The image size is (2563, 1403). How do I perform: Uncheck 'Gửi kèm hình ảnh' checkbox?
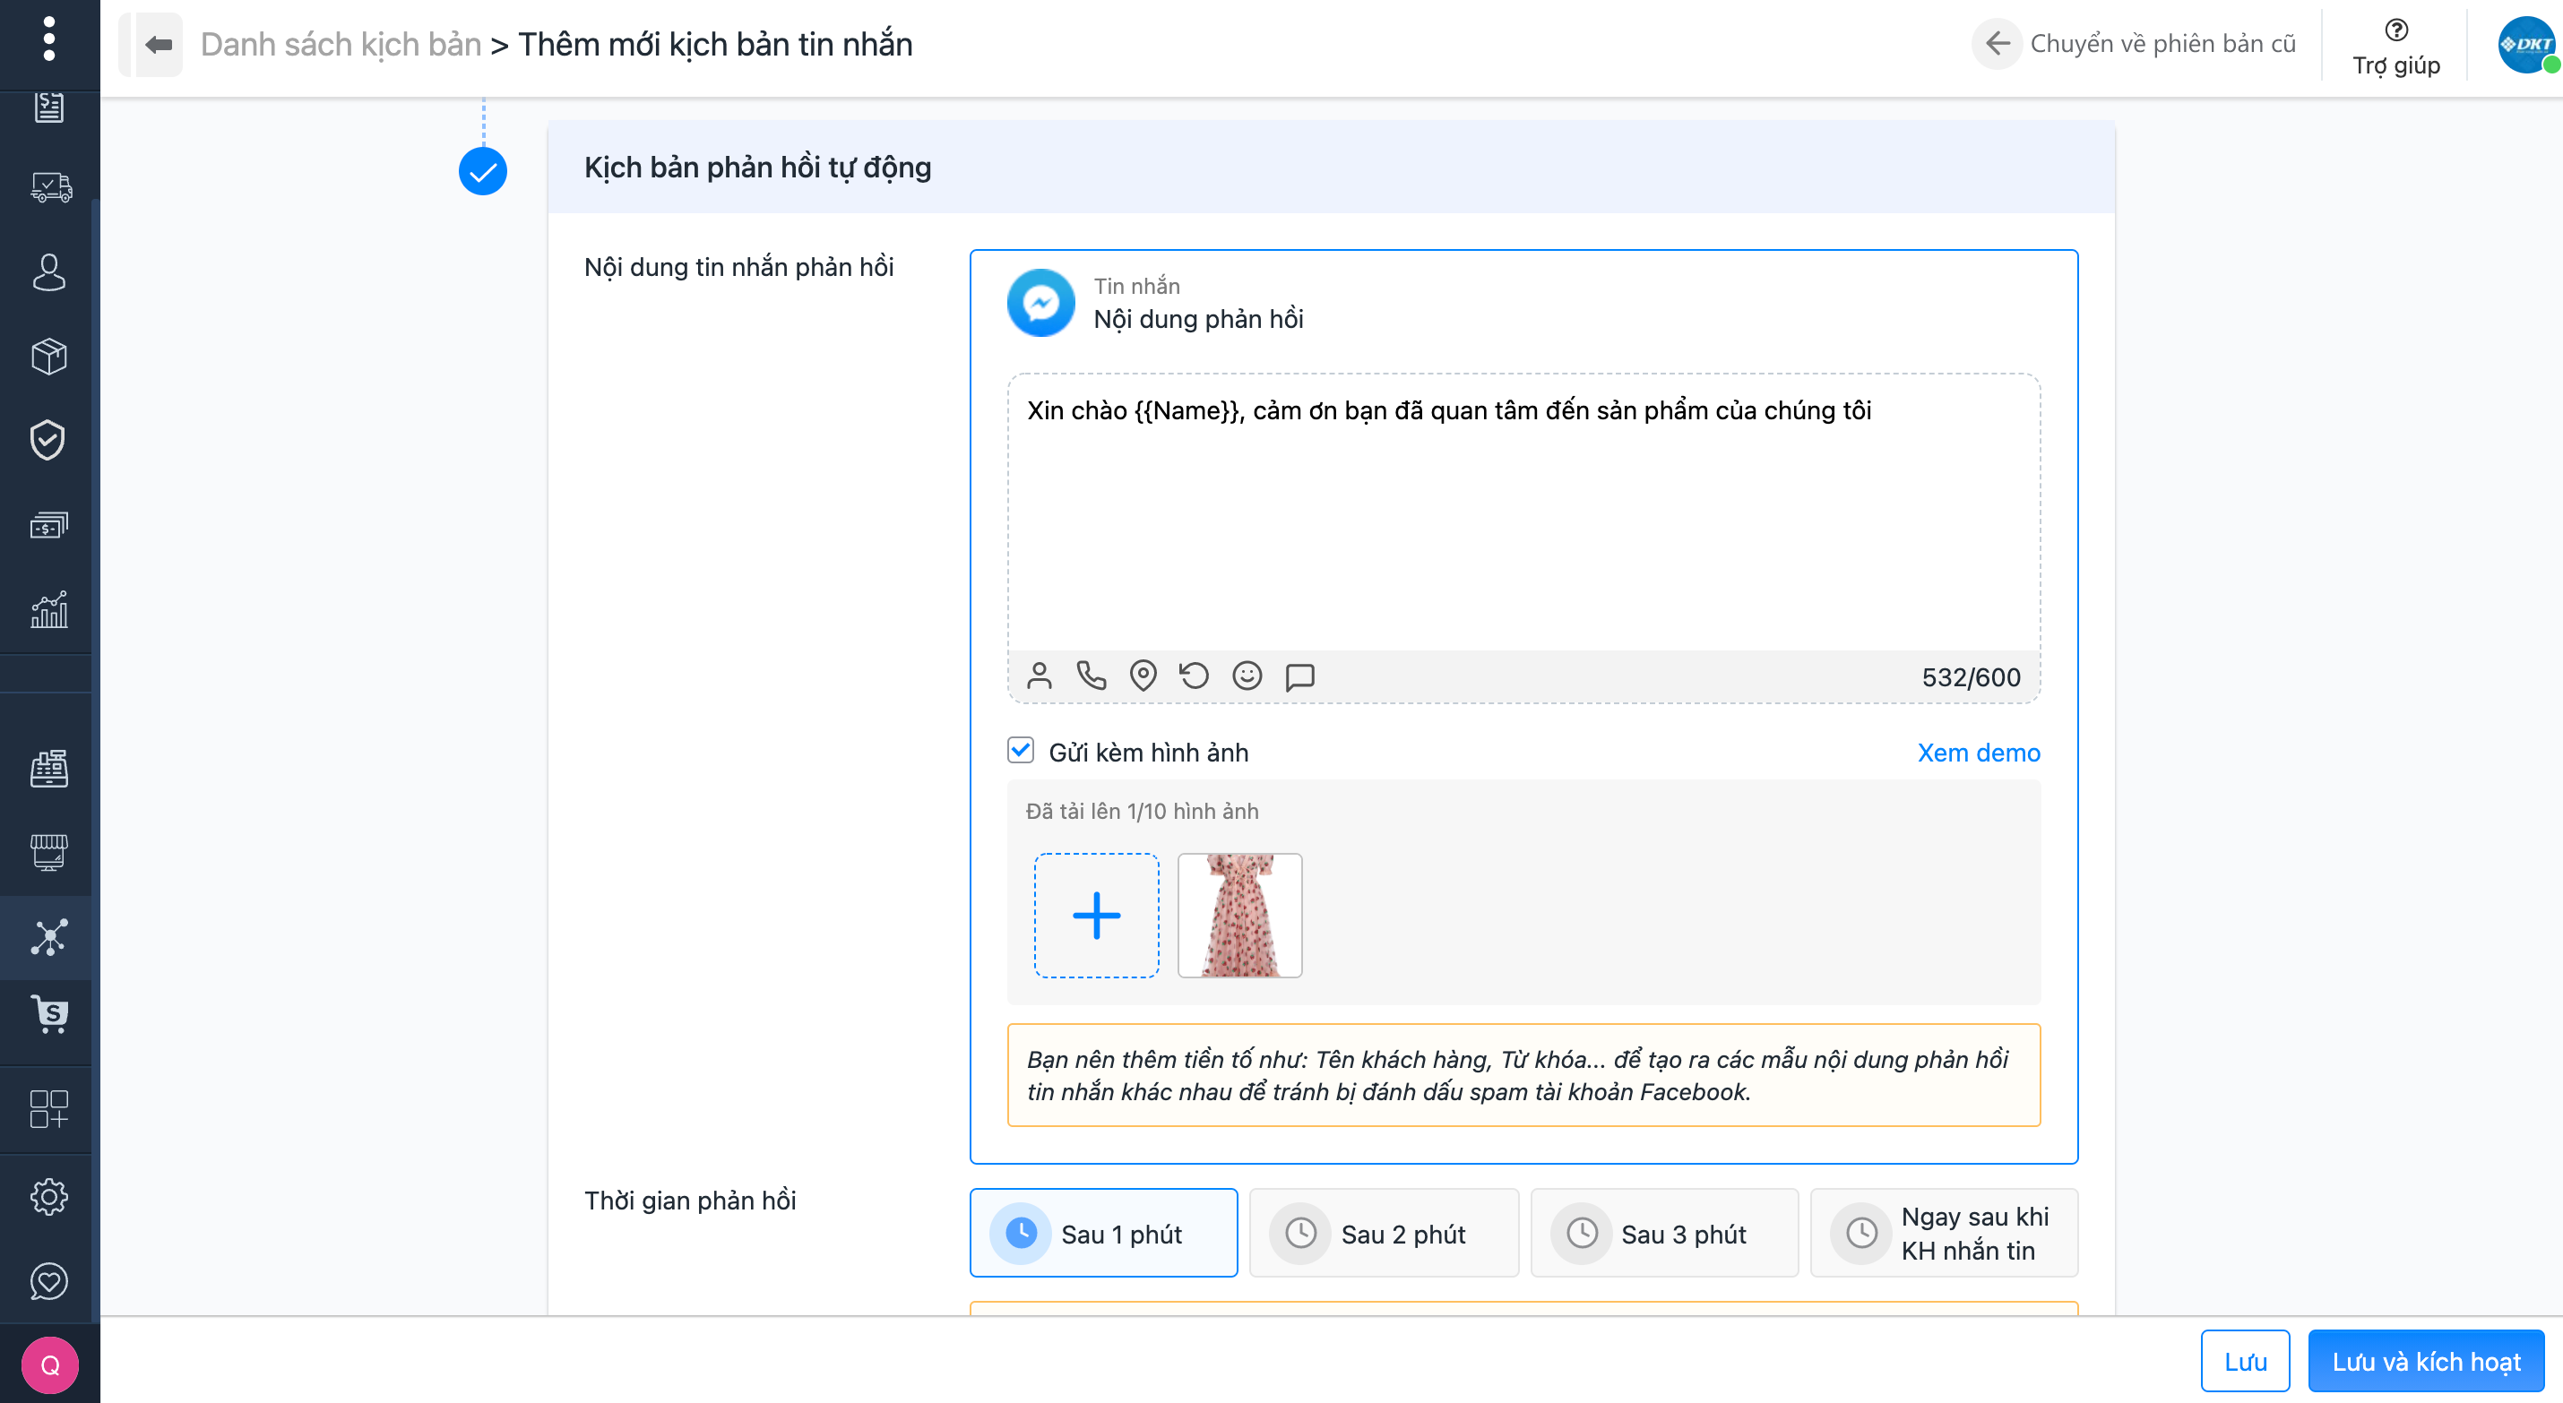tap(1021, 750)
